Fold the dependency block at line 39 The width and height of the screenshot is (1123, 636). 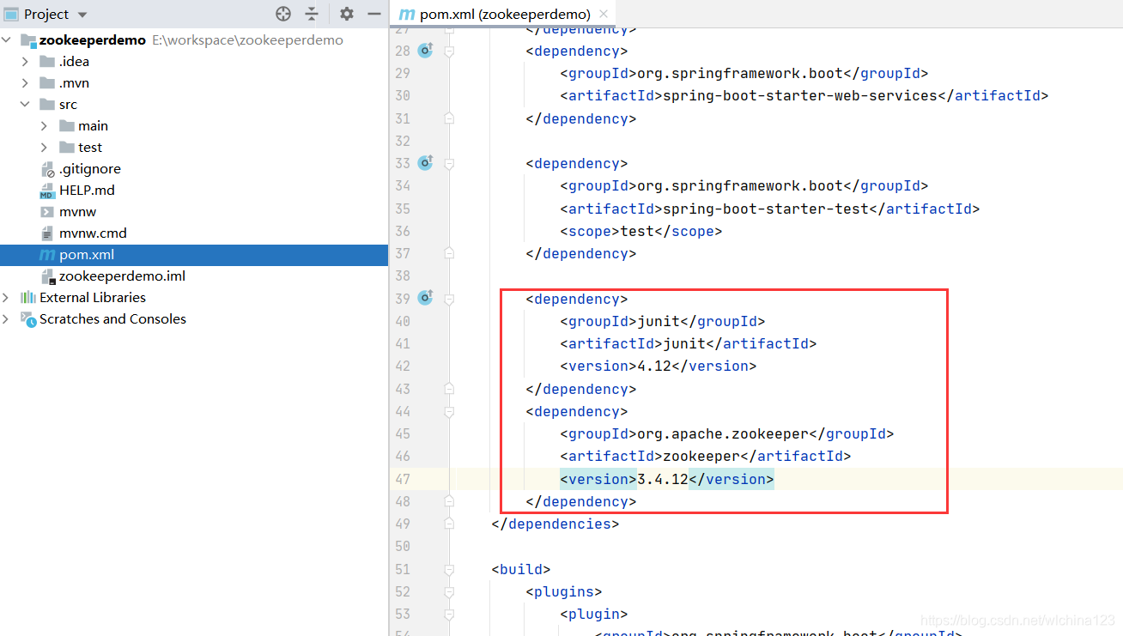click(449, 299)
